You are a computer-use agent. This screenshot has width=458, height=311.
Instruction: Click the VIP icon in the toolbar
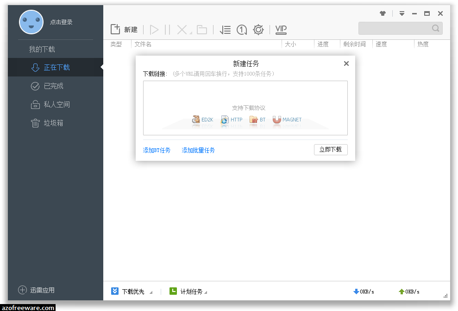point(281,29)
